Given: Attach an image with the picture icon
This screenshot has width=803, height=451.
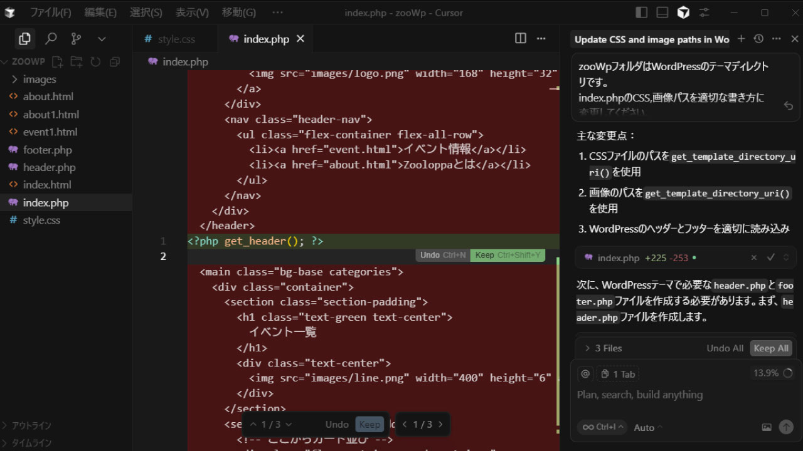Looking at the screenshot, I should [x=767, y=427].
